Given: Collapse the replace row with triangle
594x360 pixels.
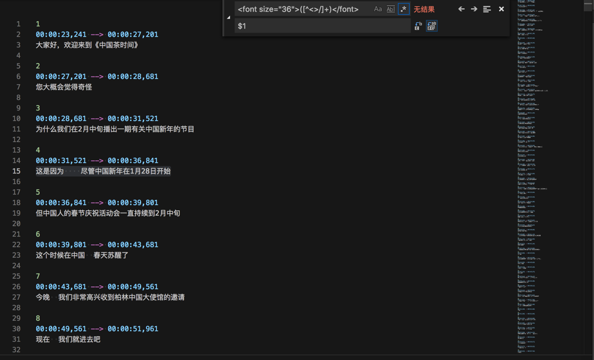Looking at the screenshot, I should click(x=228, y=18).
